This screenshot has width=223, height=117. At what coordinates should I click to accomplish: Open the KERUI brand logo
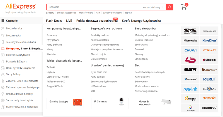click(x=209, y=79)
